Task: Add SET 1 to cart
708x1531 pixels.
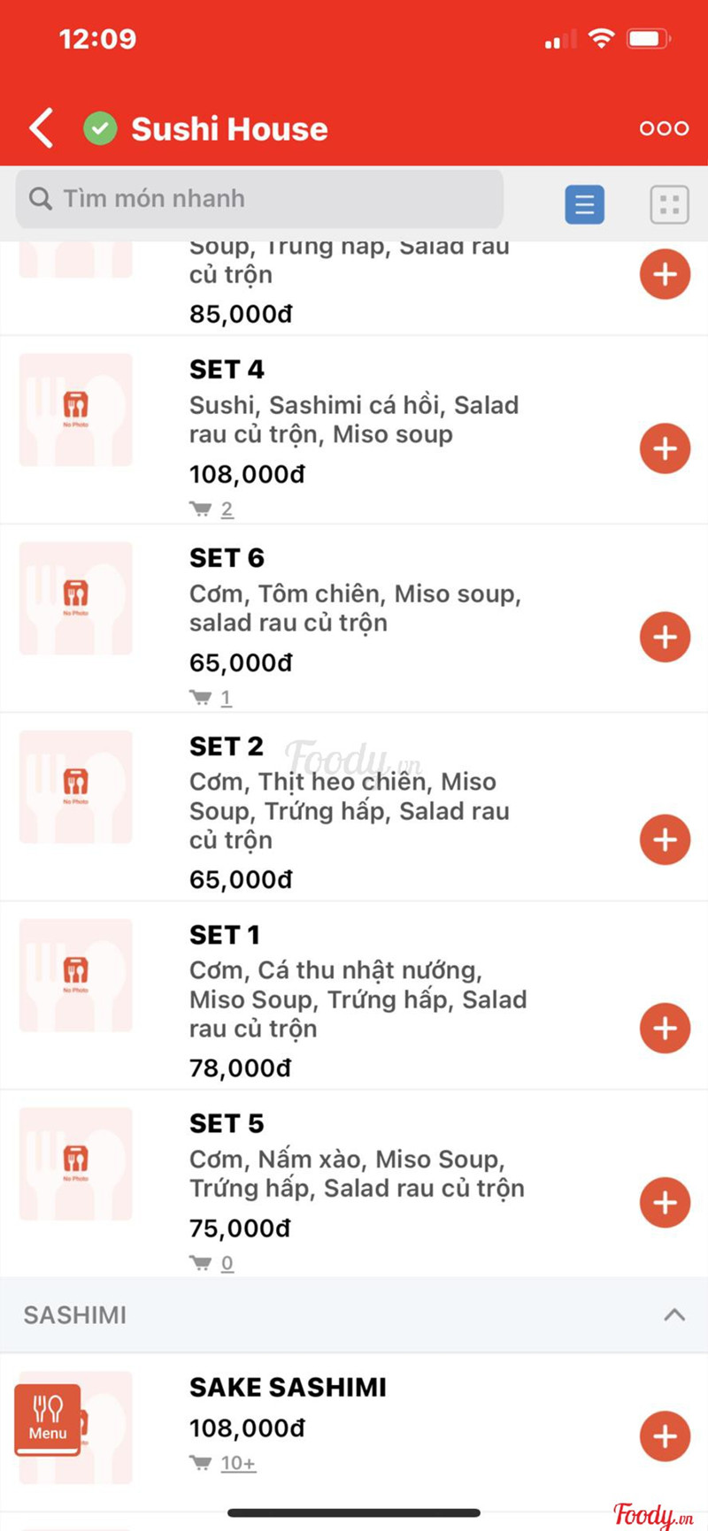Action: [x=665, y=1028]
